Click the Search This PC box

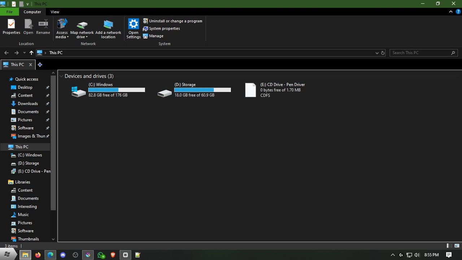coord(424,53)
